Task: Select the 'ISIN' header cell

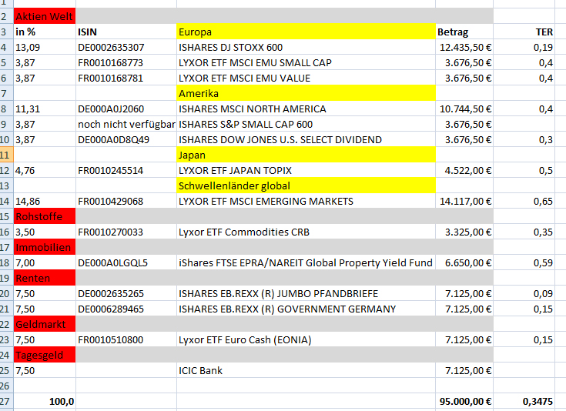Action: (x=126, y=32)
